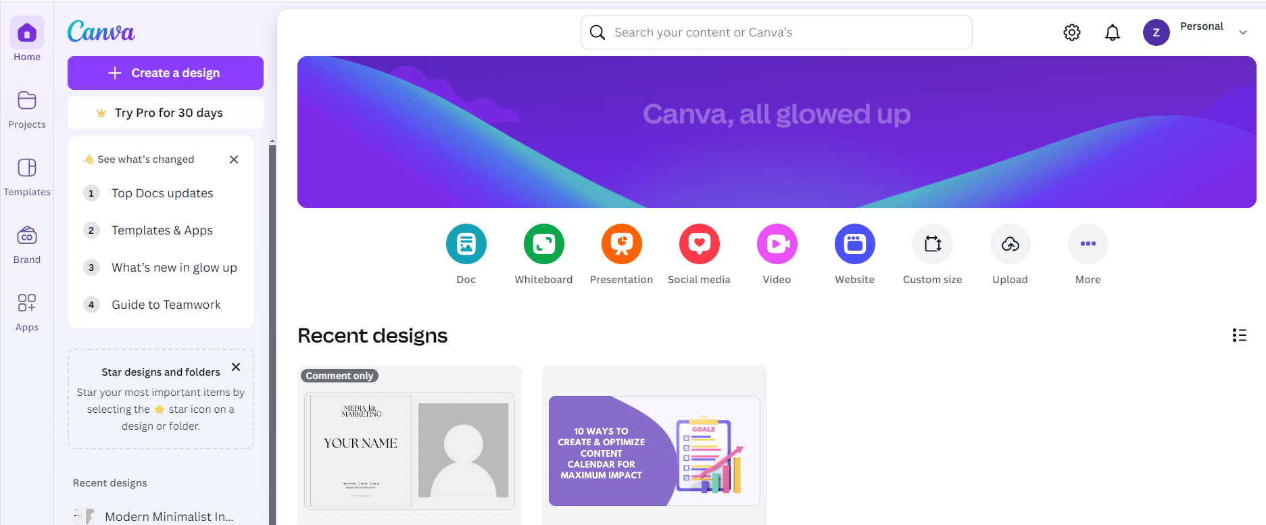Click the Comment only badge
Screen dimensions: 1266x525
point(339,376)
